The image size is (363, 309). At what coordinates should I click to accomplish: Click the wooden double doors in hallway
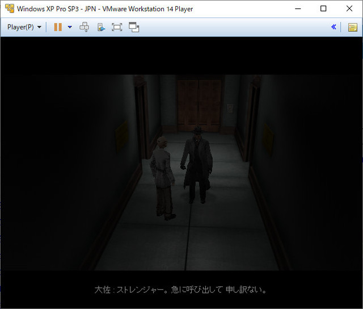(199, 106)
